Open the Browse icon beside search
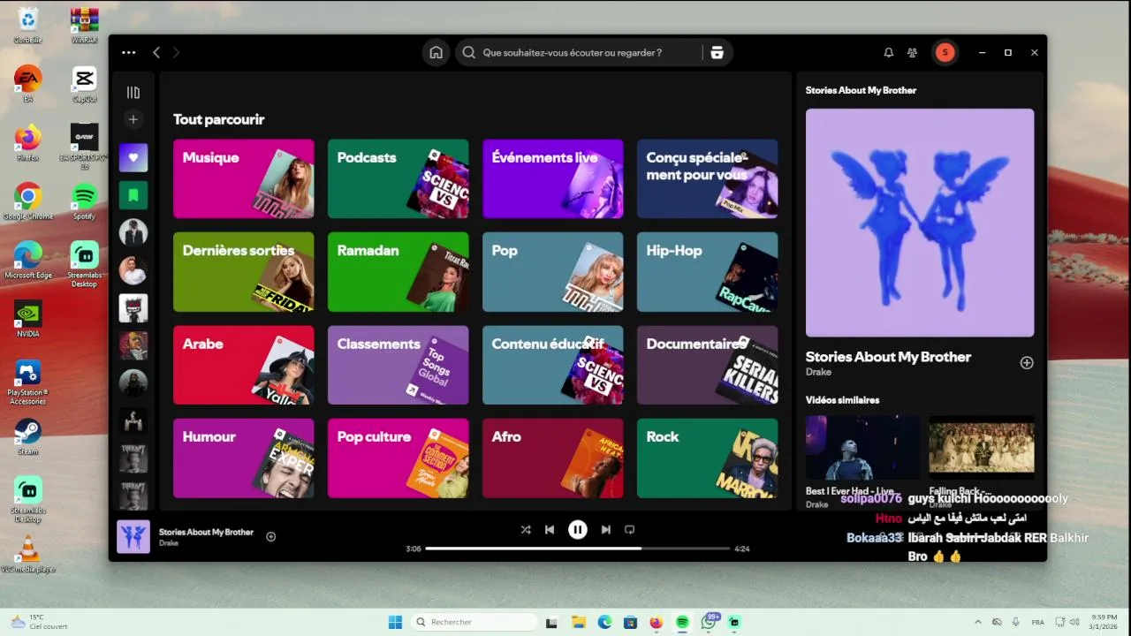The image size is (1131, 636). tap(717, 53)
